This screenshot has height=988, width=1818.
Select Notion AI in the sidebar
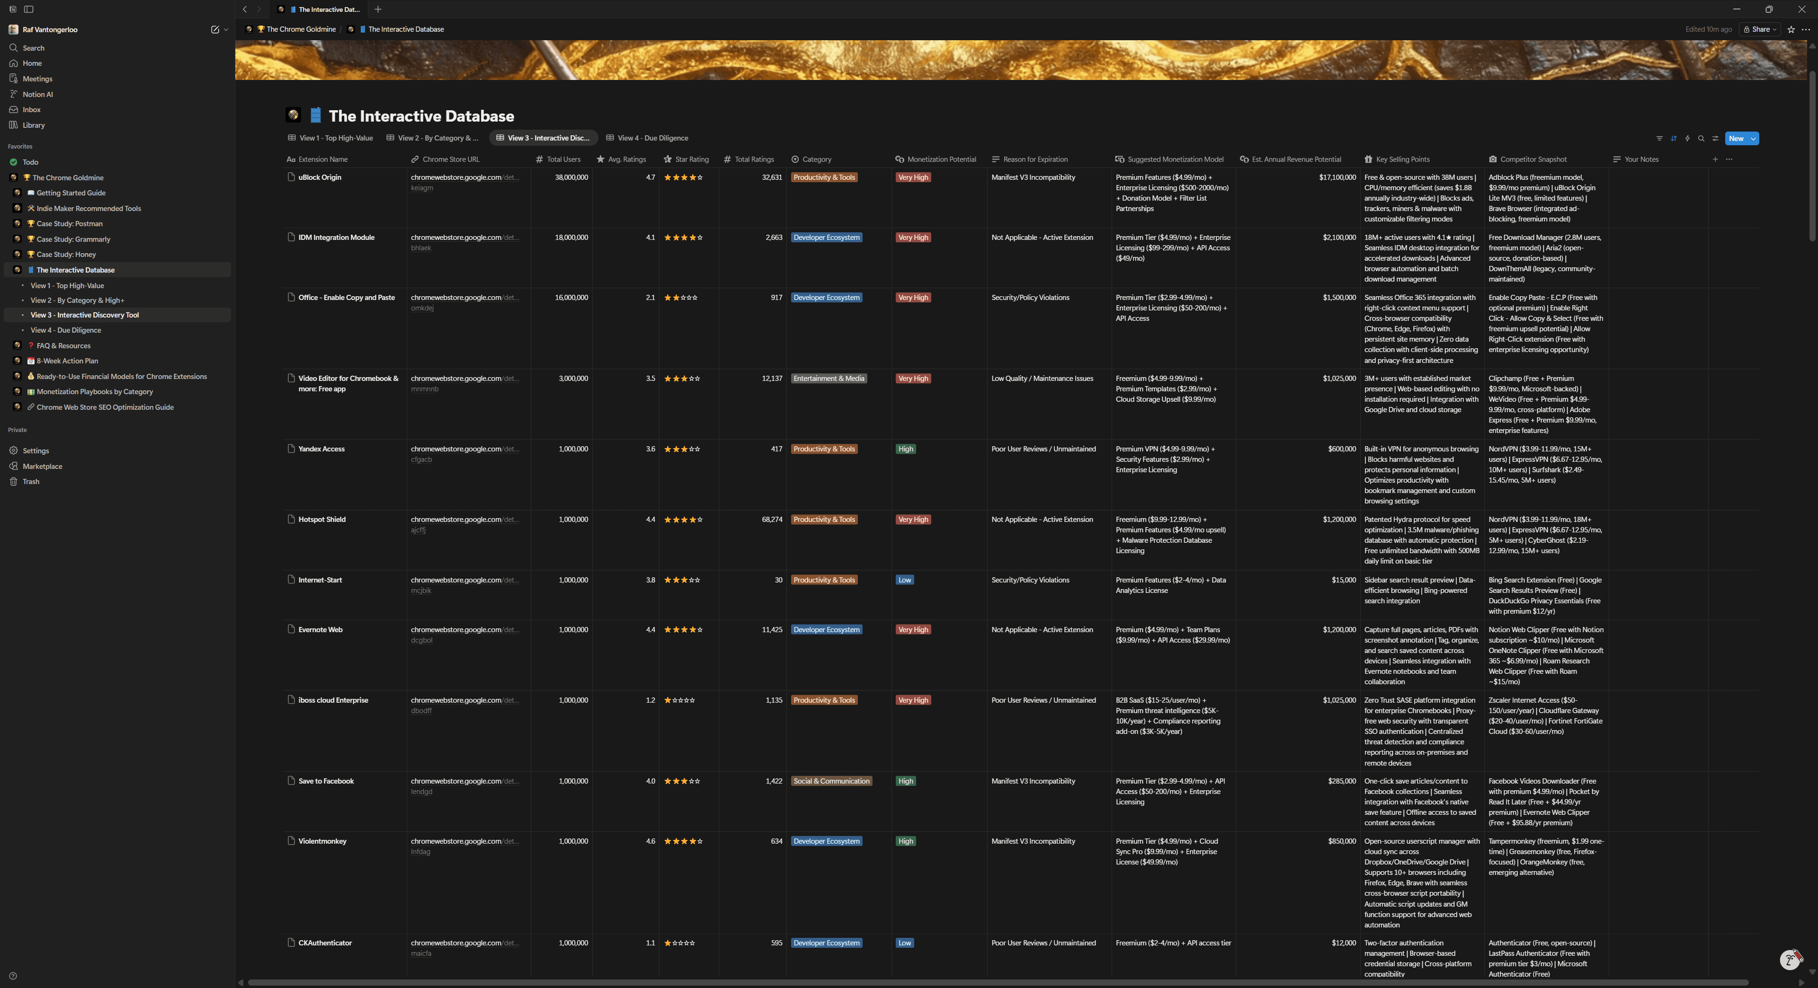(38, 94)
